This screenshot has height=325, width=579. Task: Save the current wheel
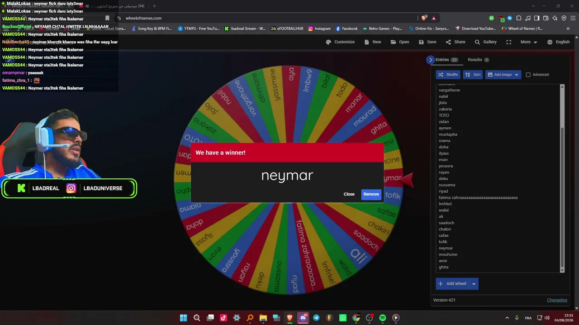pyautogui.click(x=427, y=42)
